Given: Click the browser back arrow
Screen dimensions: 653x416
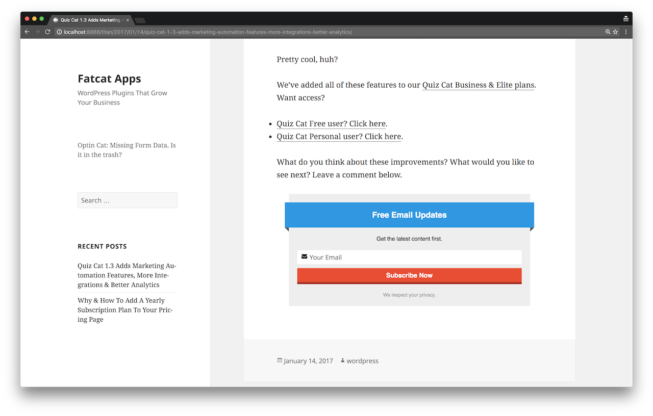Looking at the screenshot, I should (x=27, y=32).
